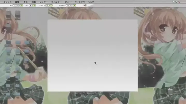The image size is (186, 104).
Task: Expand the スタイル dropdown arrow
Action: [51, 5]
